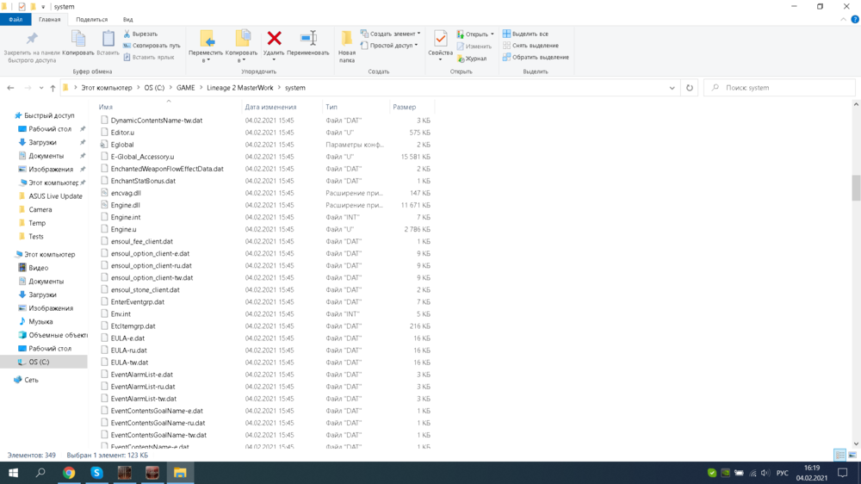Open the address bar history dropdown arrow
The image size is (861, 484).
click(x=672, y=88)
